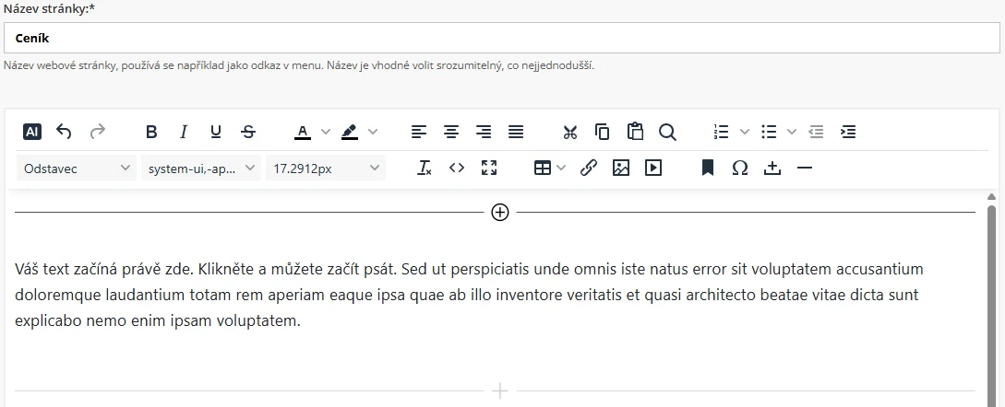Add an anchor bookmark
The width and height of the screenshot is (1005, 407).
(708, 168)
